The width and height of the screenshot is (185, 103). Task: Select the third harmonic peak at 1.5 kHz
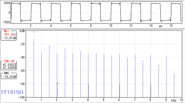coord(49,71)
